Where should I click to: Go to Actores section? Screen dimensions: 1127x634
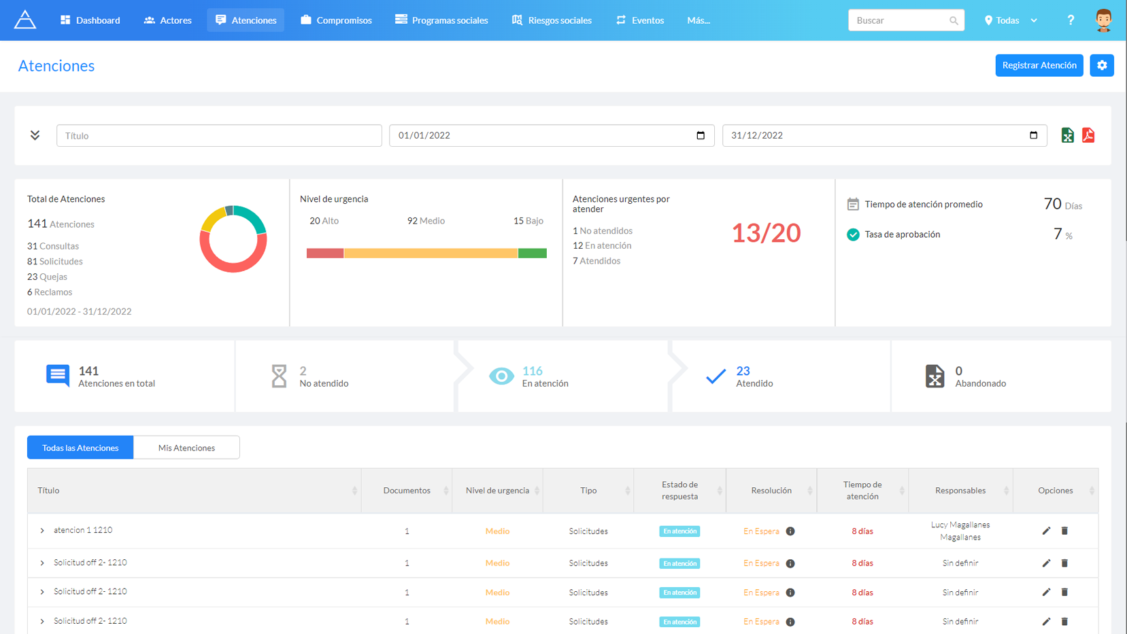168,20
